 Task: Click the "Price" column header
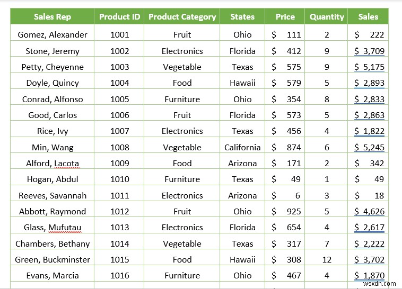[x=285, y=16]
